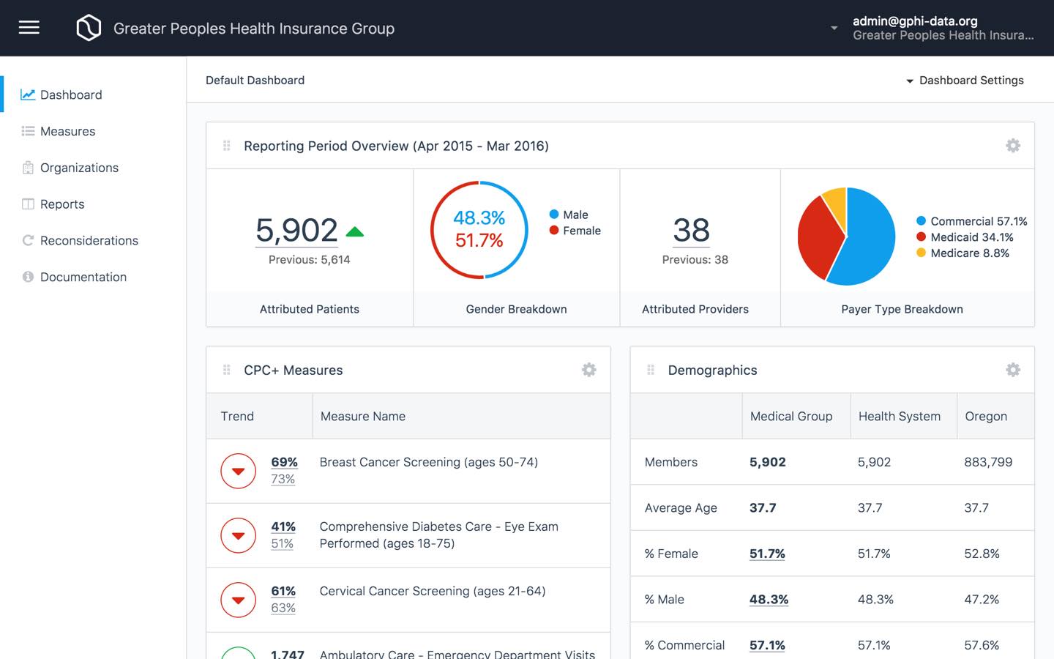The width and height of the screenshot is (1054, 659).
Task: Click the hexagon company logo
Action: pos(89,28)
